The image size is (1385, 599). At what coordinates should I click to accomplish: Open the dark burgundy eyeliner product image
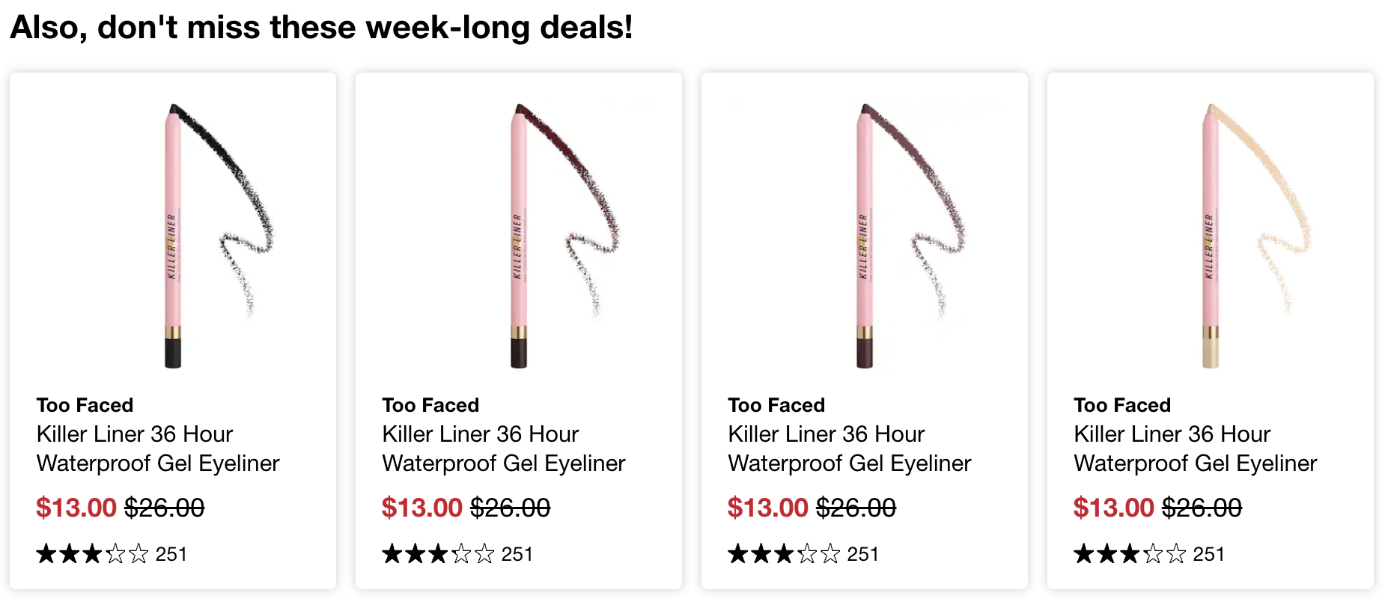pos(519,235)
